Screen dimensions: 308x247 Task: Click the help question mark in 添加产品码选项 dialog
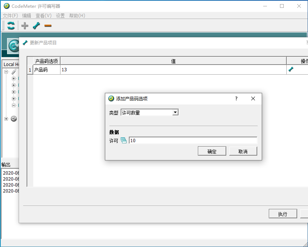236,99
